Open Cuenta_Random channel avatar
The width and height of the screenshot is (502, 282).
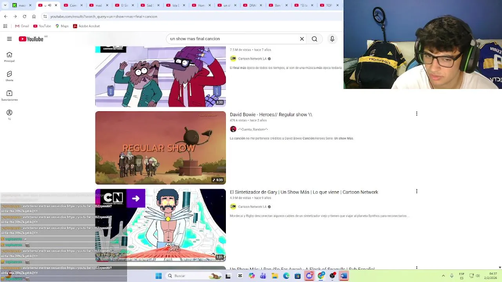(233, 129)
